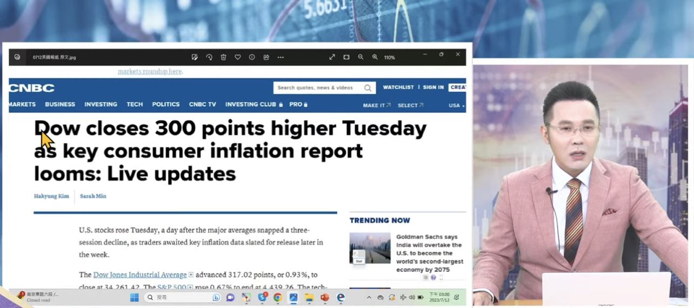Screen dimensions: 694x308
Task: Open the Windows Start menu
Action: (x=135, y=297)
